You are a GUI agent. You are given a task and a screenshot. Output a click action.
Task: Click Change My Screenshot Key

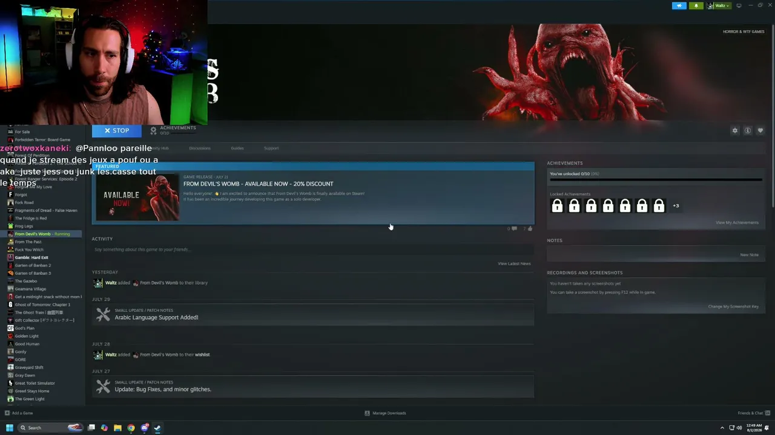[x=733, y=306]
